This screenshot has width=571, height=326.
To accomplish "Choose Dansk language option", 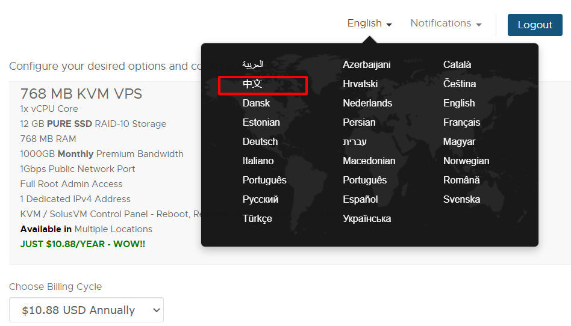I will click(256, 103).
